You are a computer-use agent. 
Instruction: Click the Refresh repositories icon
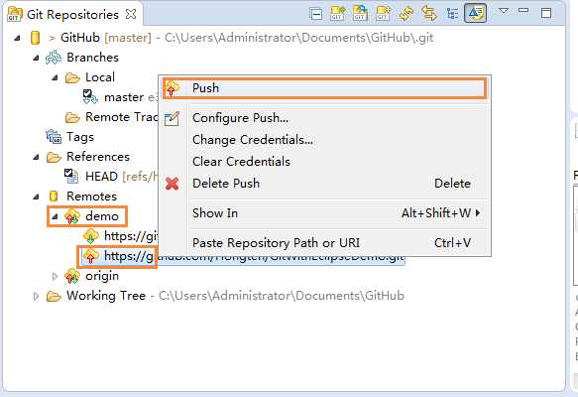(405, 14)
